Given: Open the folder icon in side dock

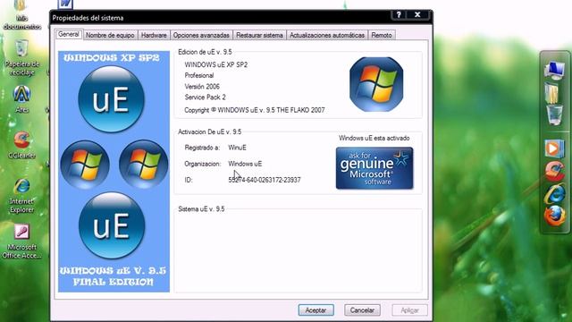Looking at the screenshot, I should (x=552, y=93).
